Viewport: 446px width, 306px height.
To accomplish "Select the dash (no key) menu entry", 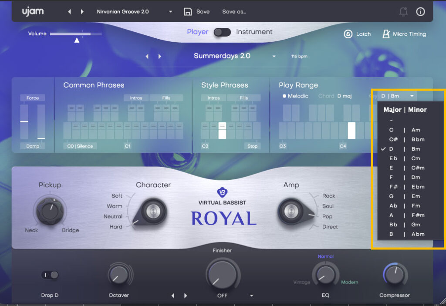I will coord(392,121).
